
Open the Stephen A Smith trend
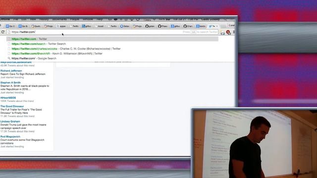10,83
